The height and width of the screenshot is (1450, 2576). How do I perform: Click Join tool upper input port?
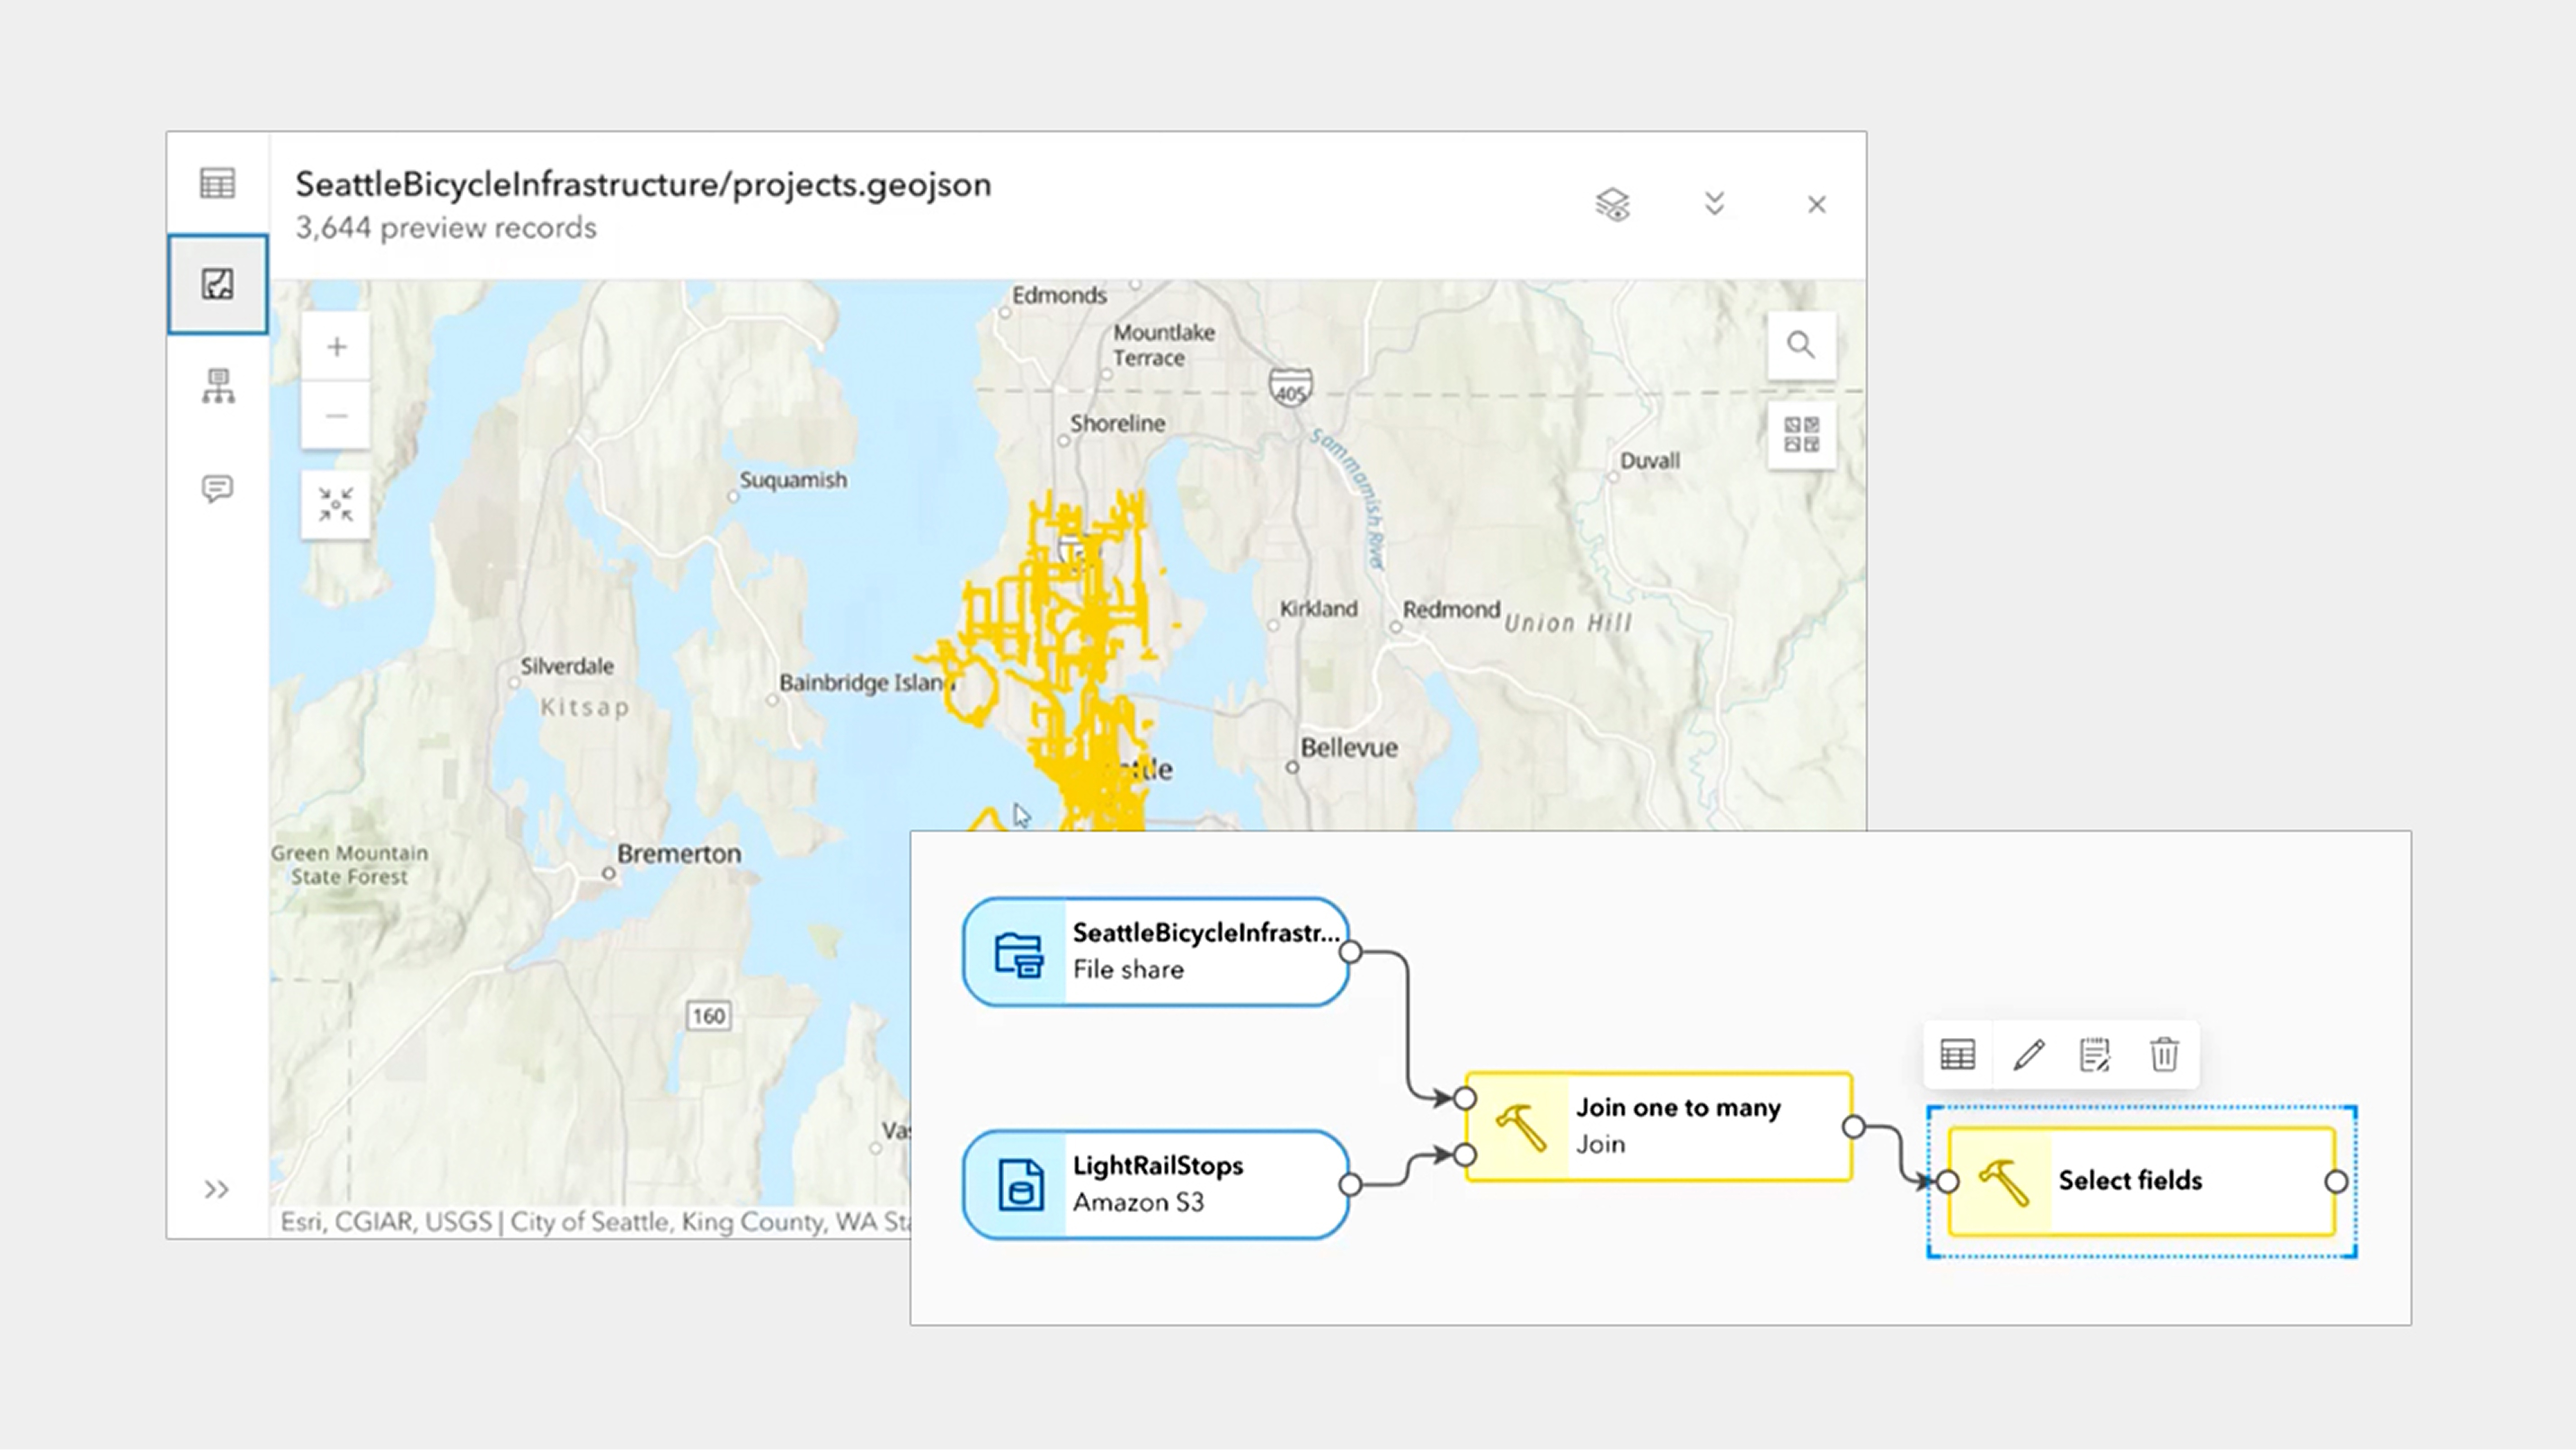(1465, 1099)
